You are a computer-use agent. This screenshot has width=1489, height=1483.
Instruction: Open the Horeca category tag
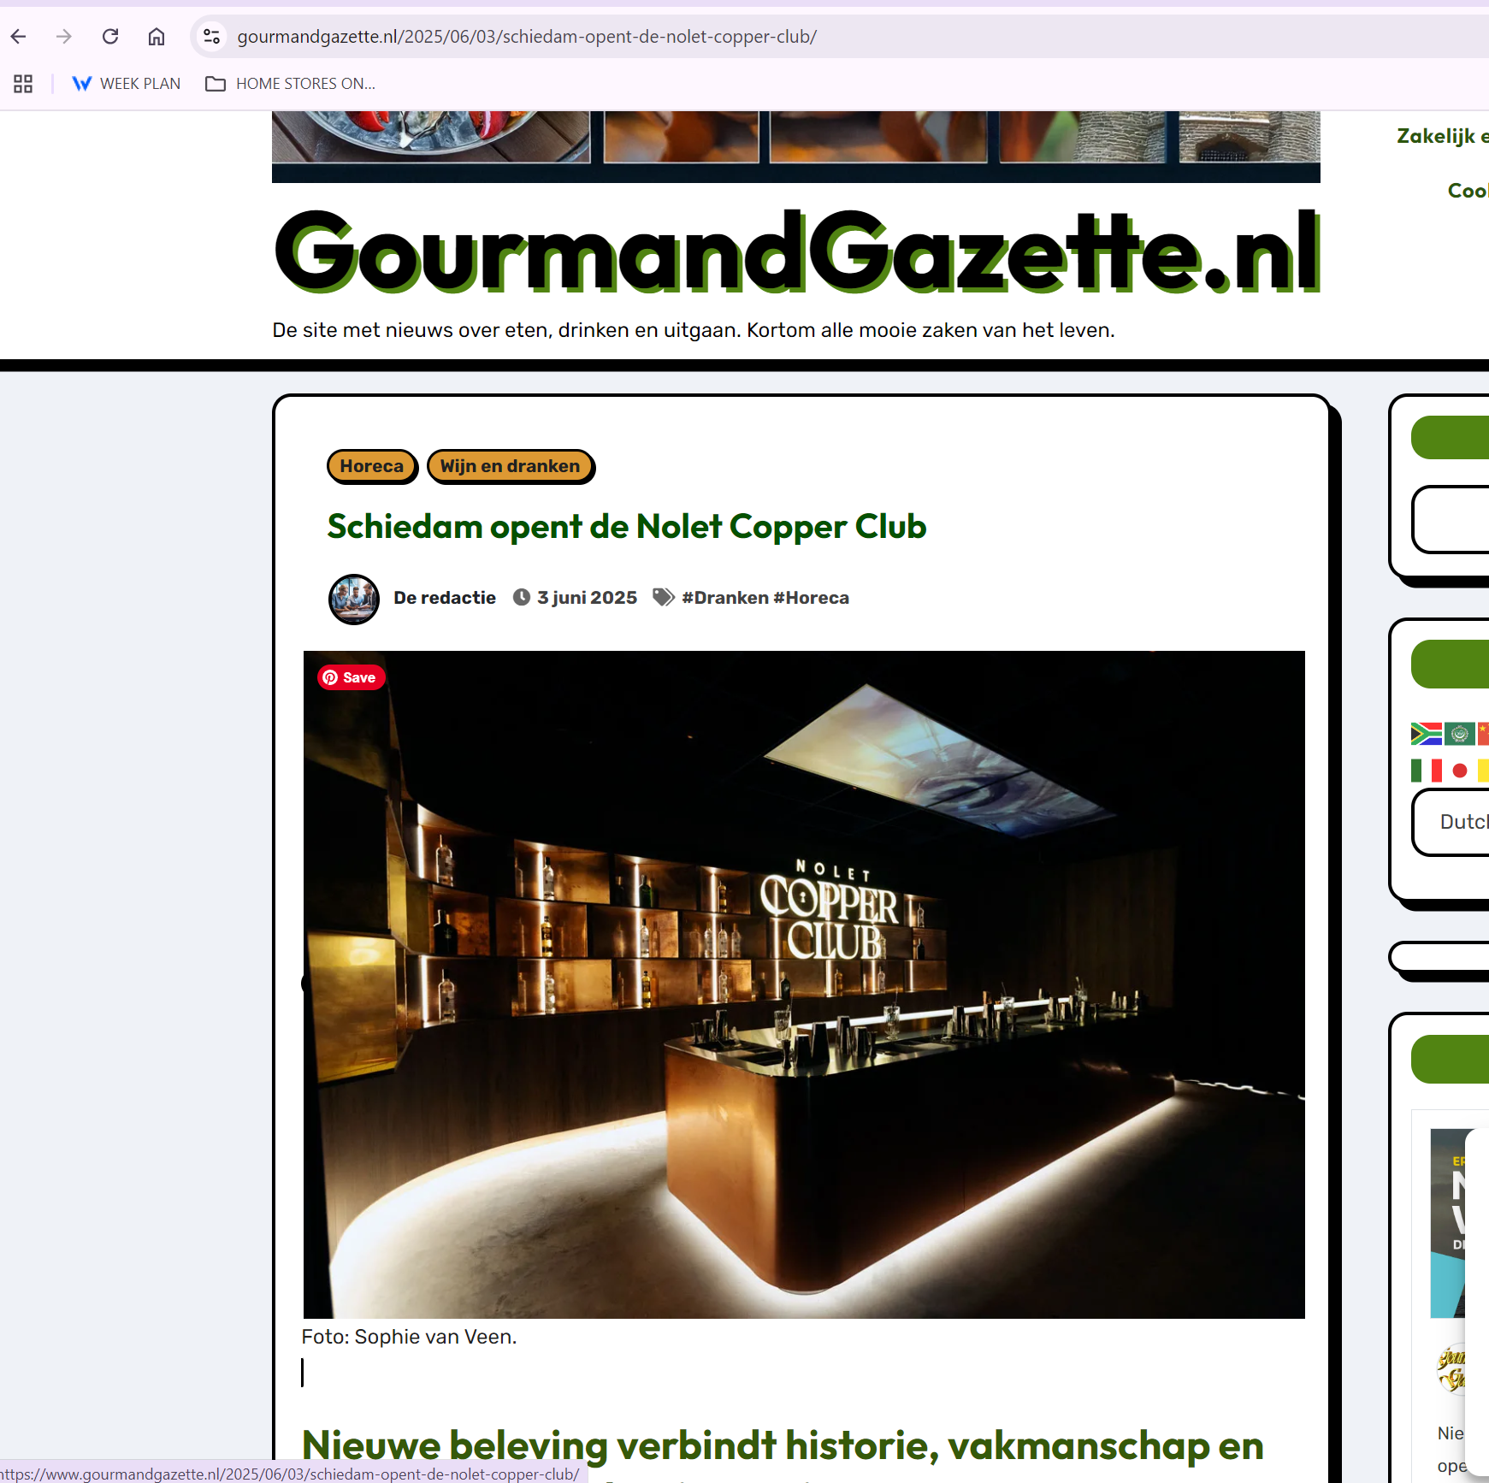click(372, 466)
